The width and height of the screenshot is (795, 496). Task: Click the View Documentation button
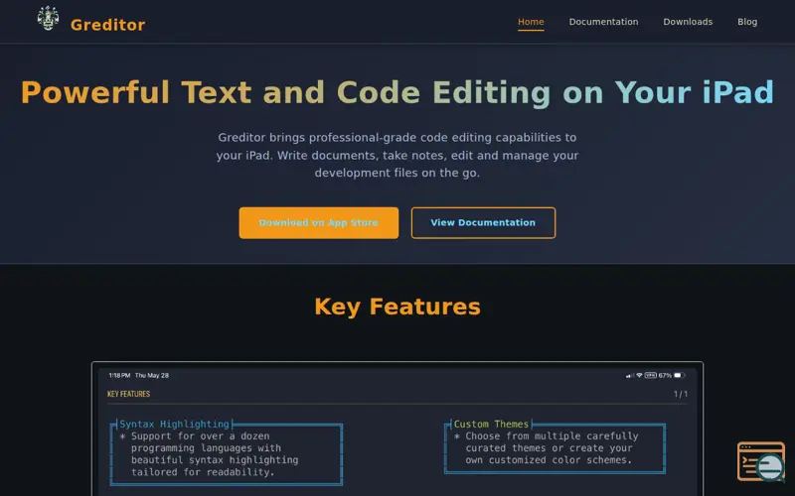(x=483, y=222)
